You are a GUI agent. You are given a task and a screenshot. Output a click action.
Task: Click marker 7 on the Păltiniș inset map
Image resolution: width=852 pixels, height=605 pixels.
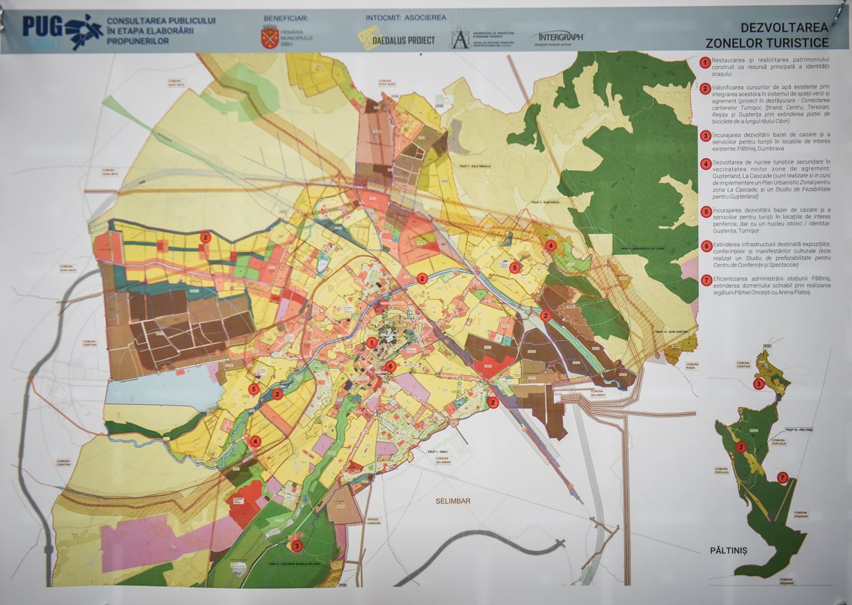click(x=782, y=477)
